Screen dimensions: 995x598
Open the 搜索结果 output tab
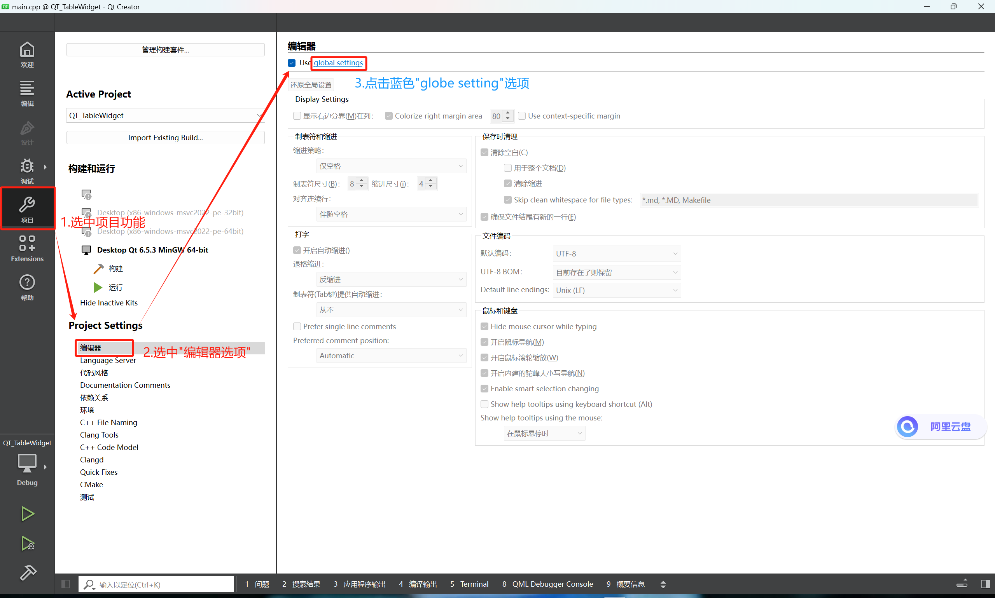click(x=301, y=584)
